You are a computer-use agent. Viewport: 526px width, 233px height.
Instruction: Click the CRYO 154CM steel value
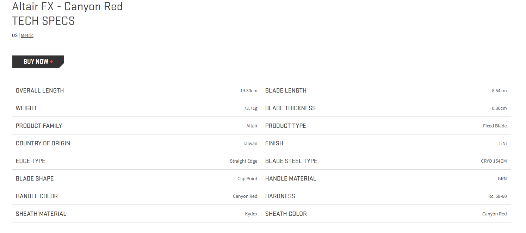pyautogui.click(x=494, y=161)
